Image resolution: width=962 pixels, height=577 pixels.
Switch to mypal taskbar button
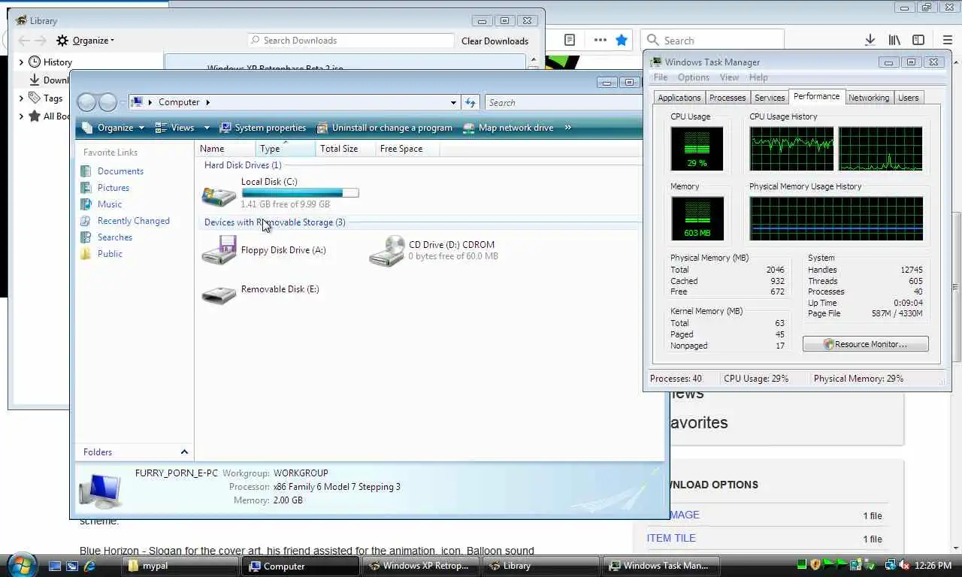coord(180,566)
